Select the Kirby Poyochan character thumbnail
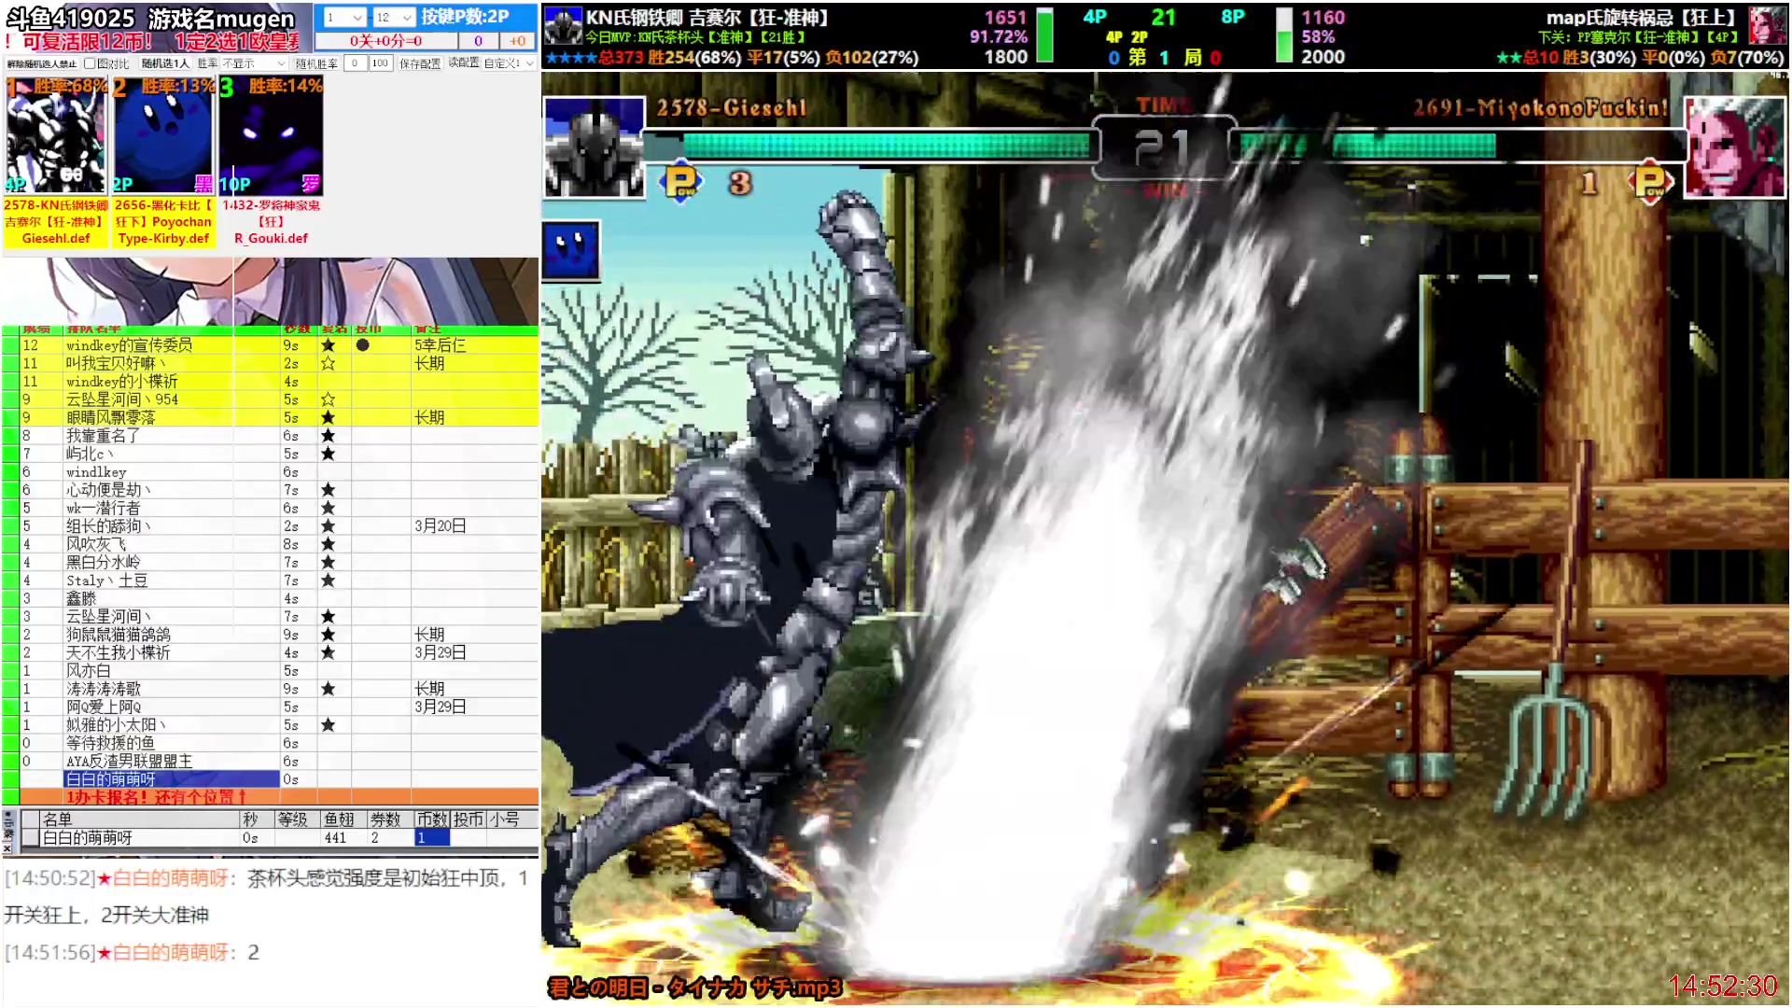This screenshot has height=1008, width=1792. click(x=163, y=136)
